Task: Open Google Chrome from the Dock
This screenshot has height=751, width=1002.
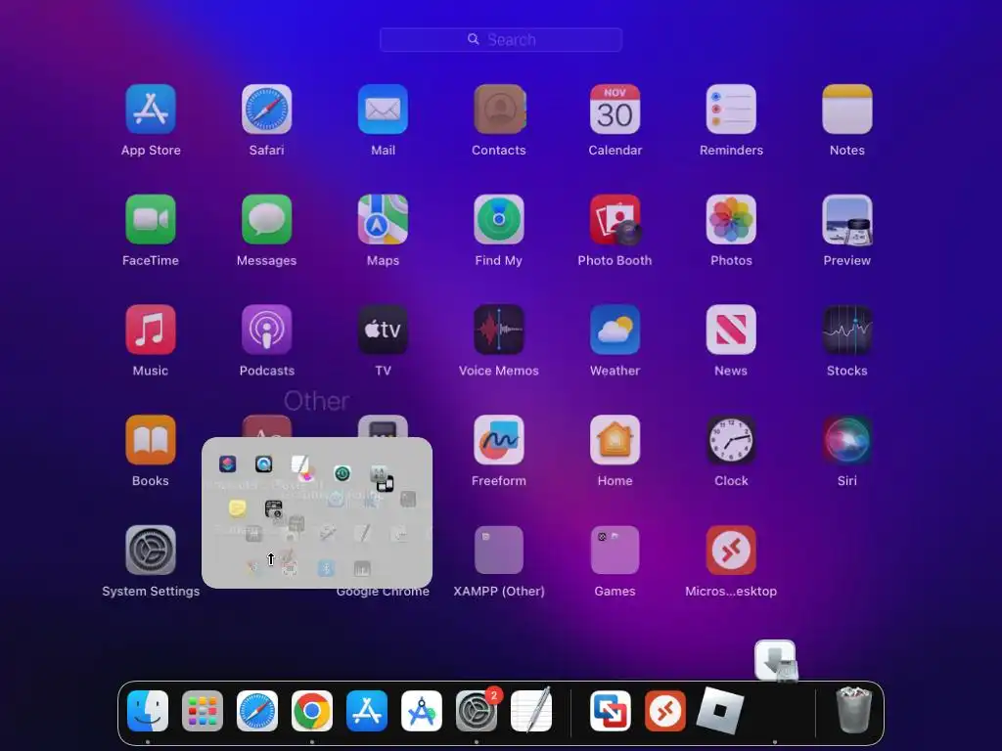Action: tap(312, 711)
